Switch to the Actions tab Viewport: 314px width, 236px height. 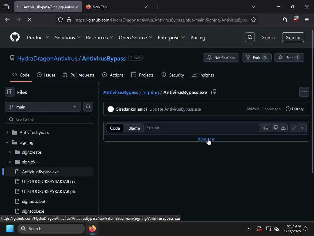(113, 75)
